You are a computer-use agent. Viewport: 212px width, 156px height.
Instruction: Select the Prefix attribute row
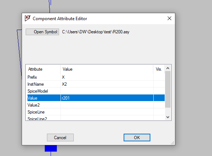click(95, 77)
